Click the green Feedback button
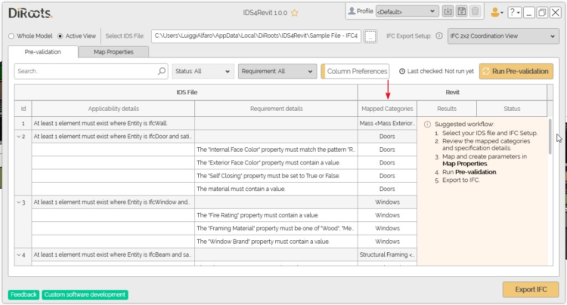 tap(23, 294)
